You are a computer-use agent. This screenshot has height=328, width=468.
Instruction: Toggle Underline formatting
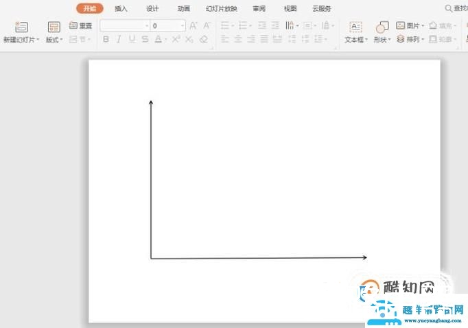coord(132,39)
